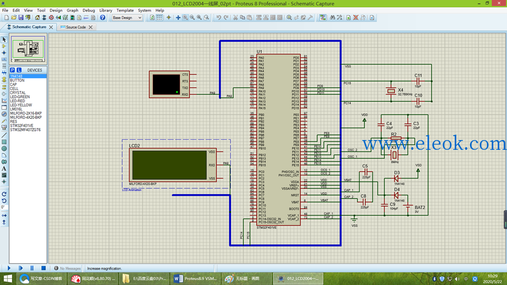The height and width of the screenshot is (285, 507).
Task: Select the Text Script 'A' tool
Action: pyautogui.click(x=4, y=168)
